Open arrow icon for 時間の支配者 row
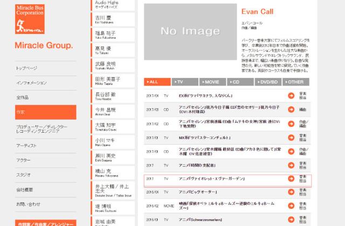Screen dimensions: 345x226 point(291,165)
